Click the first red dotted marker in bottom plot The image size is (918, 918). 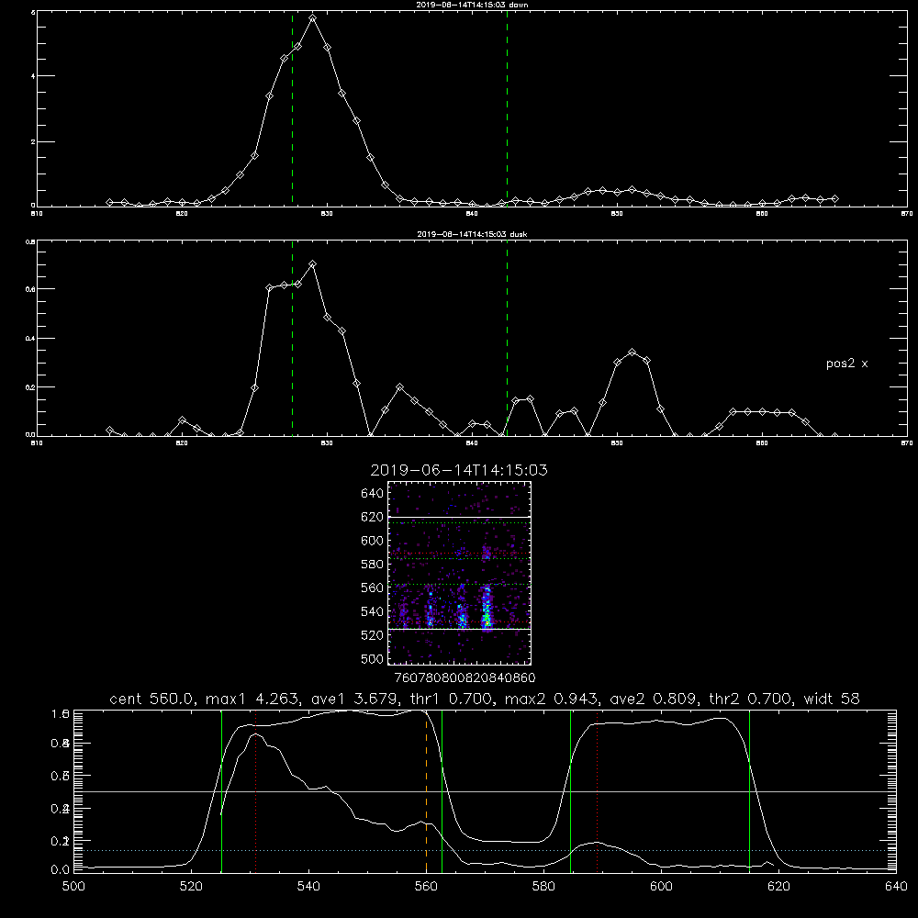click(256, 790)
